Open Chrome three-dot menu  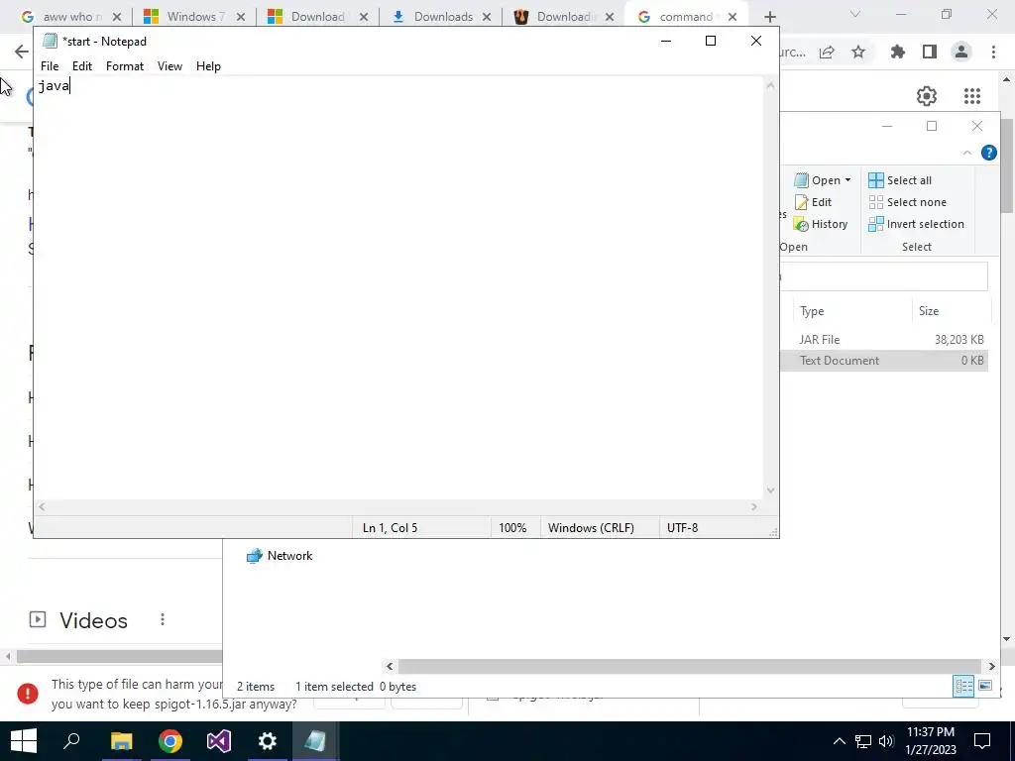(993, 52)
